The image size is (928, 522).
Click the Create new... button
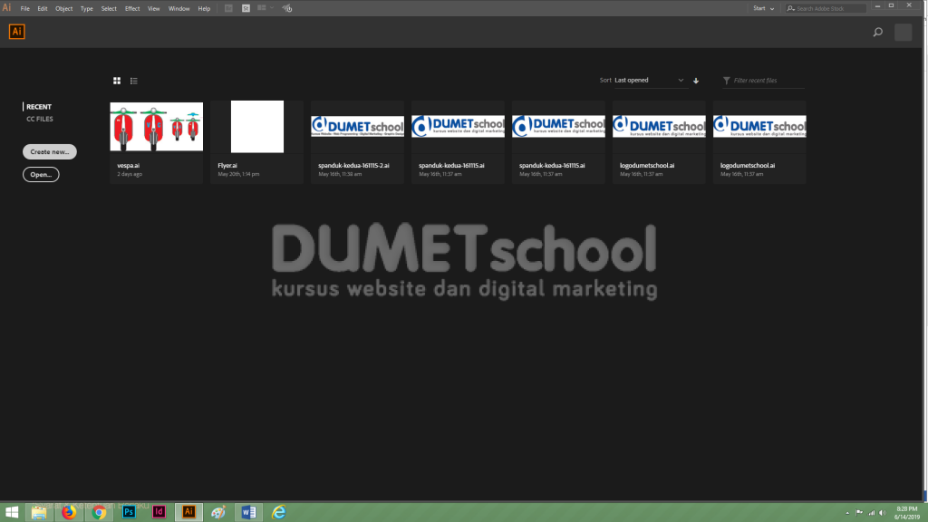pyautogui.click(x=50, y=151)
